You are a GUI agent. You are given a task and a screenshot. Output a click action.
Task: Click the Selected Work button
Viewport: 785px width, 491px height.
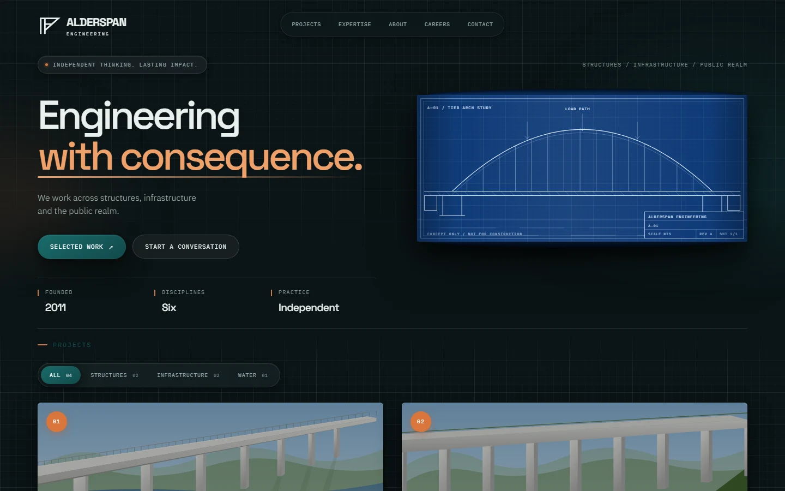pos(82,247)
